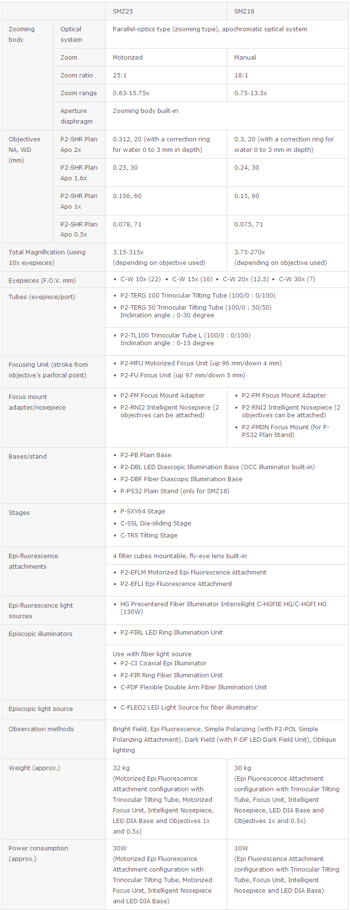350x910 pixels.
Task: Click the 10W power consumption value
Action: [x=241, y=848]
